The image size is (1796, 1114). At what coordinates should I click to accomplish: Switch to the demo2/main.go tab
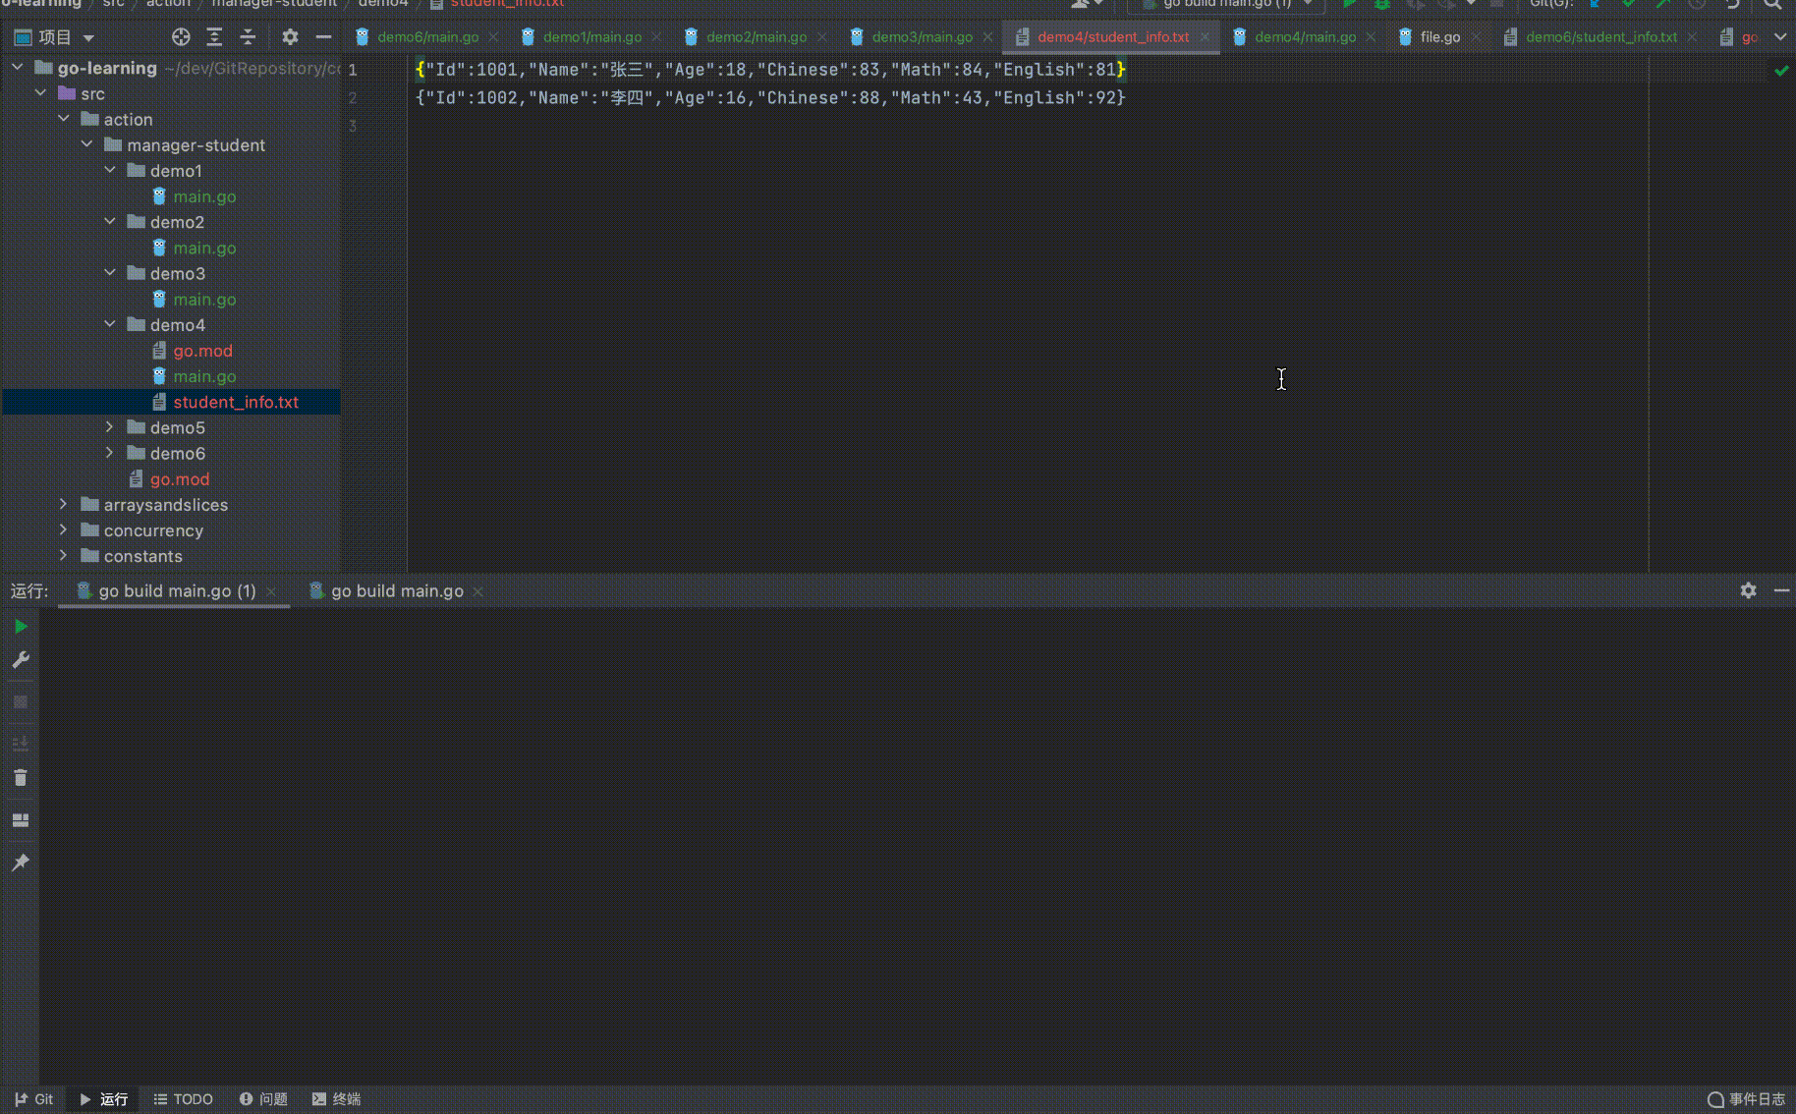757,37
